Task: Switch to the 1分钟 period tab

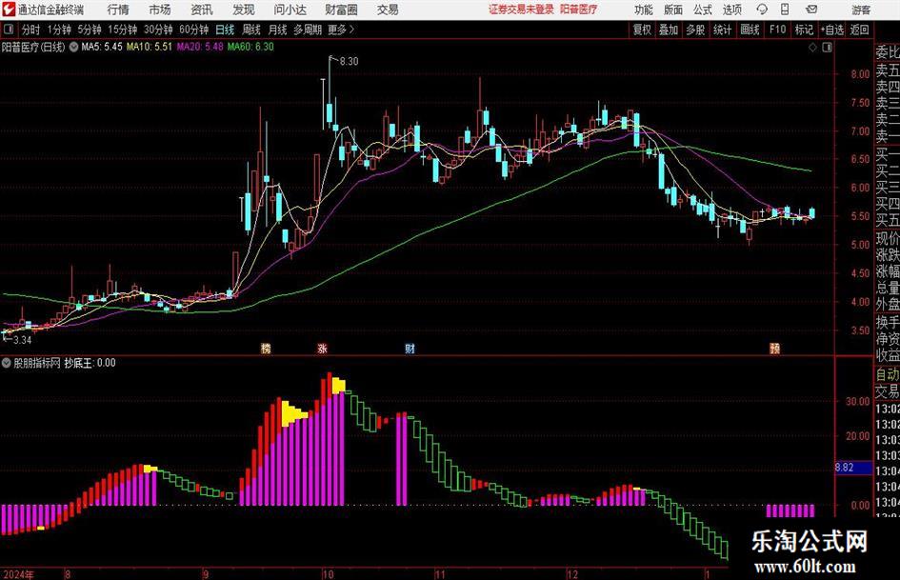Action: click(x=58, y=30)
